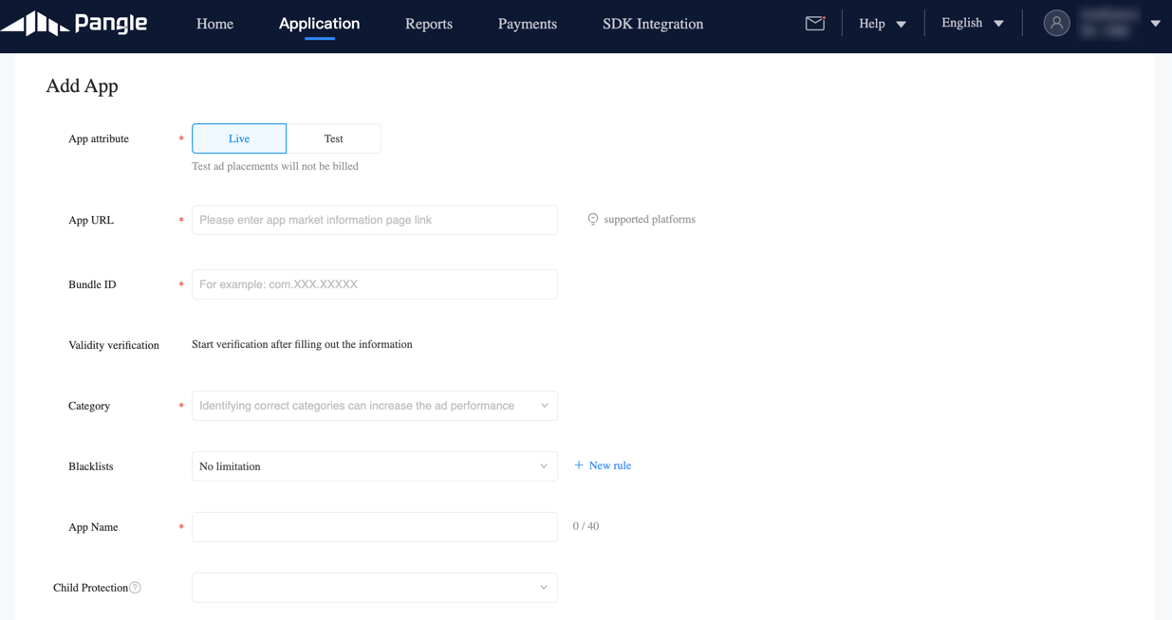1172x620 pixels.
Task: Open the Child Protection dropdown
Action: 374,587
